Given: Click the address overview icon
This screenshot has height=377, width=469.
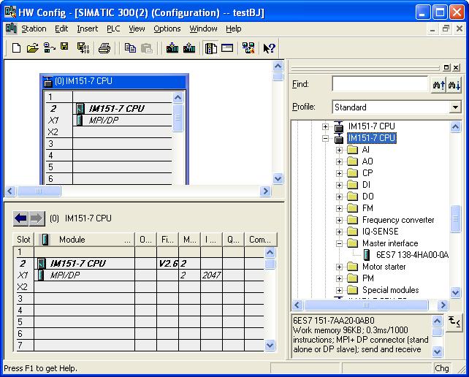Looking at the screenshot, I should pos(227,48).
